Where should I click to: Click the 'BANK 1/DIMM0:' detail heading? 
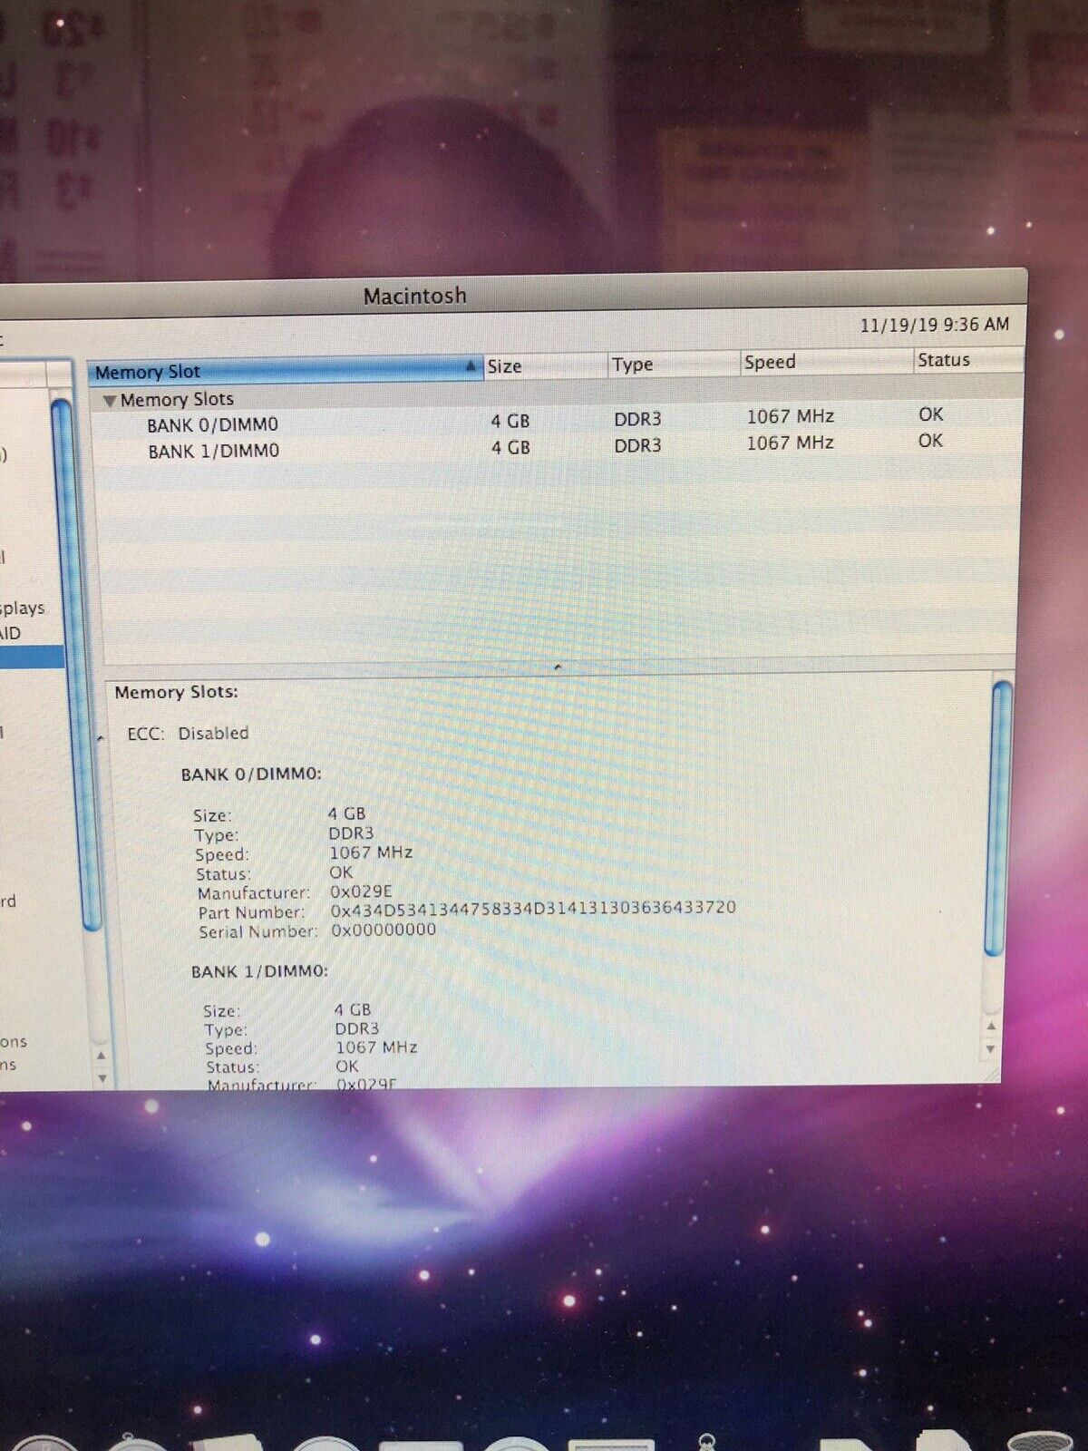pyautogui.click(x=259, y=971)
